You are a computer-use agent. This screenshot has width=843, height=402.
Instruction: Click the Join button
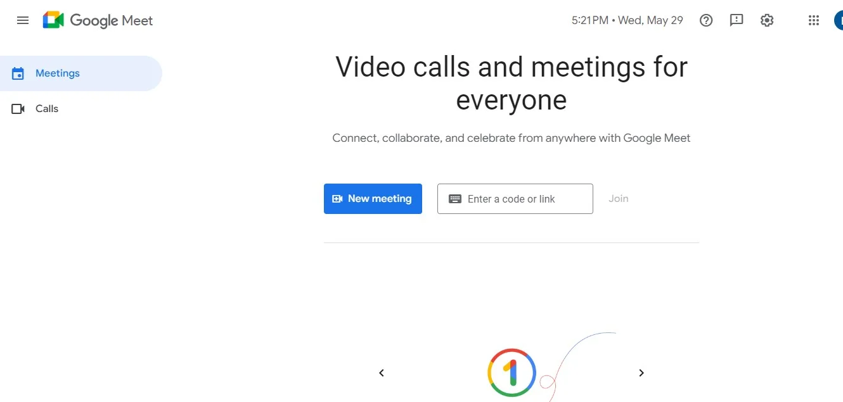pos(619,199)
